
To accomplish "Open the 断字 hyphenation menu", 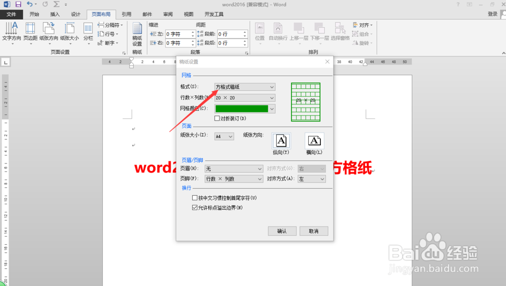I will (x=108, y=43).
